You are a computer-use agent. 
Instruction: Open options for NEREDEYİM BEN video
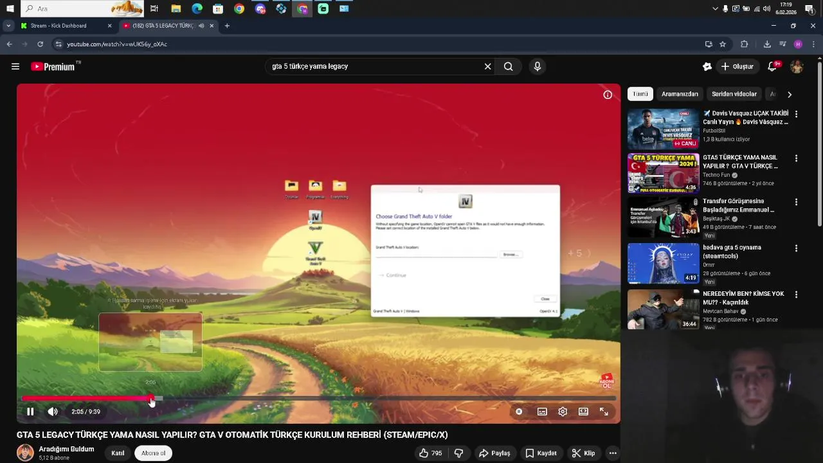click(x=796, y=295)
